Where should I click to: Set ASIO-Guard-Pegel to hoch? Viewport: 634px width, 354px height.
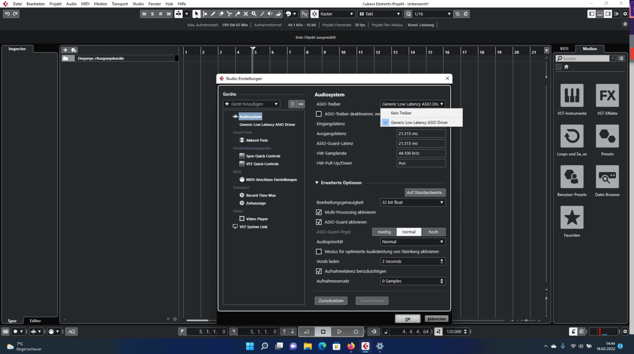pos(433,232)
